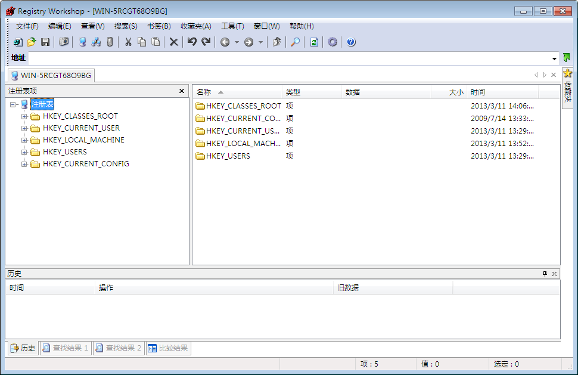The height and width of the screenshot is (375, 578).
Task: Open the 查看(V) menu
Action: 93,26
